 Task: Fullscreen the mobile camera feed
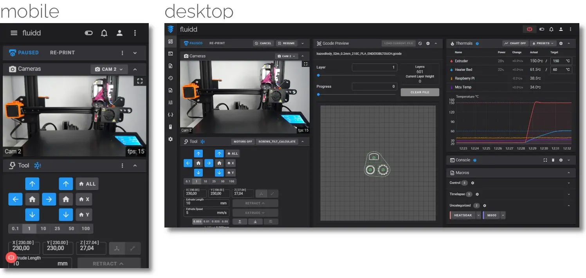139,81
